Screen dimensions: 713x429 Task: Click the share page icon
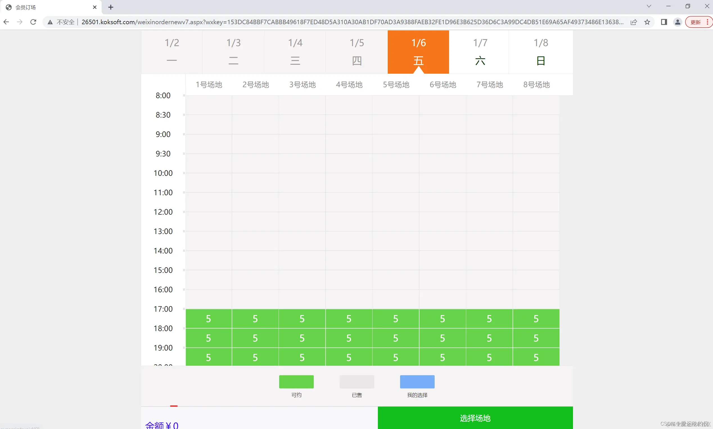click(x=633, y=22)
